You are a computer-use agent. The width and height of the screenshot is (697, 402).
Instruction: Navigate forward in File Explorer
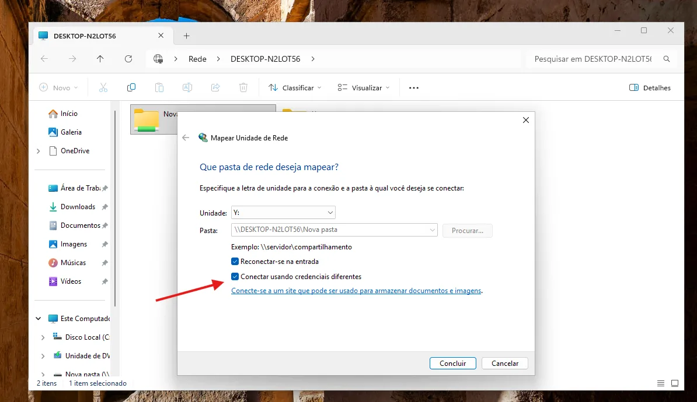point(72,59)
